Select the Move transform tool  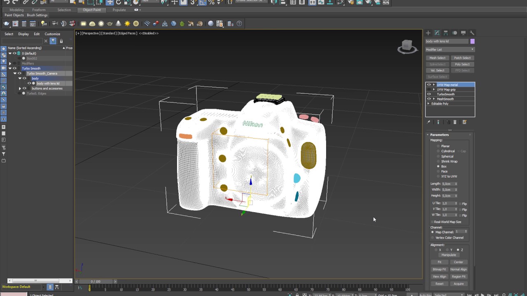(x=110, y=2)
